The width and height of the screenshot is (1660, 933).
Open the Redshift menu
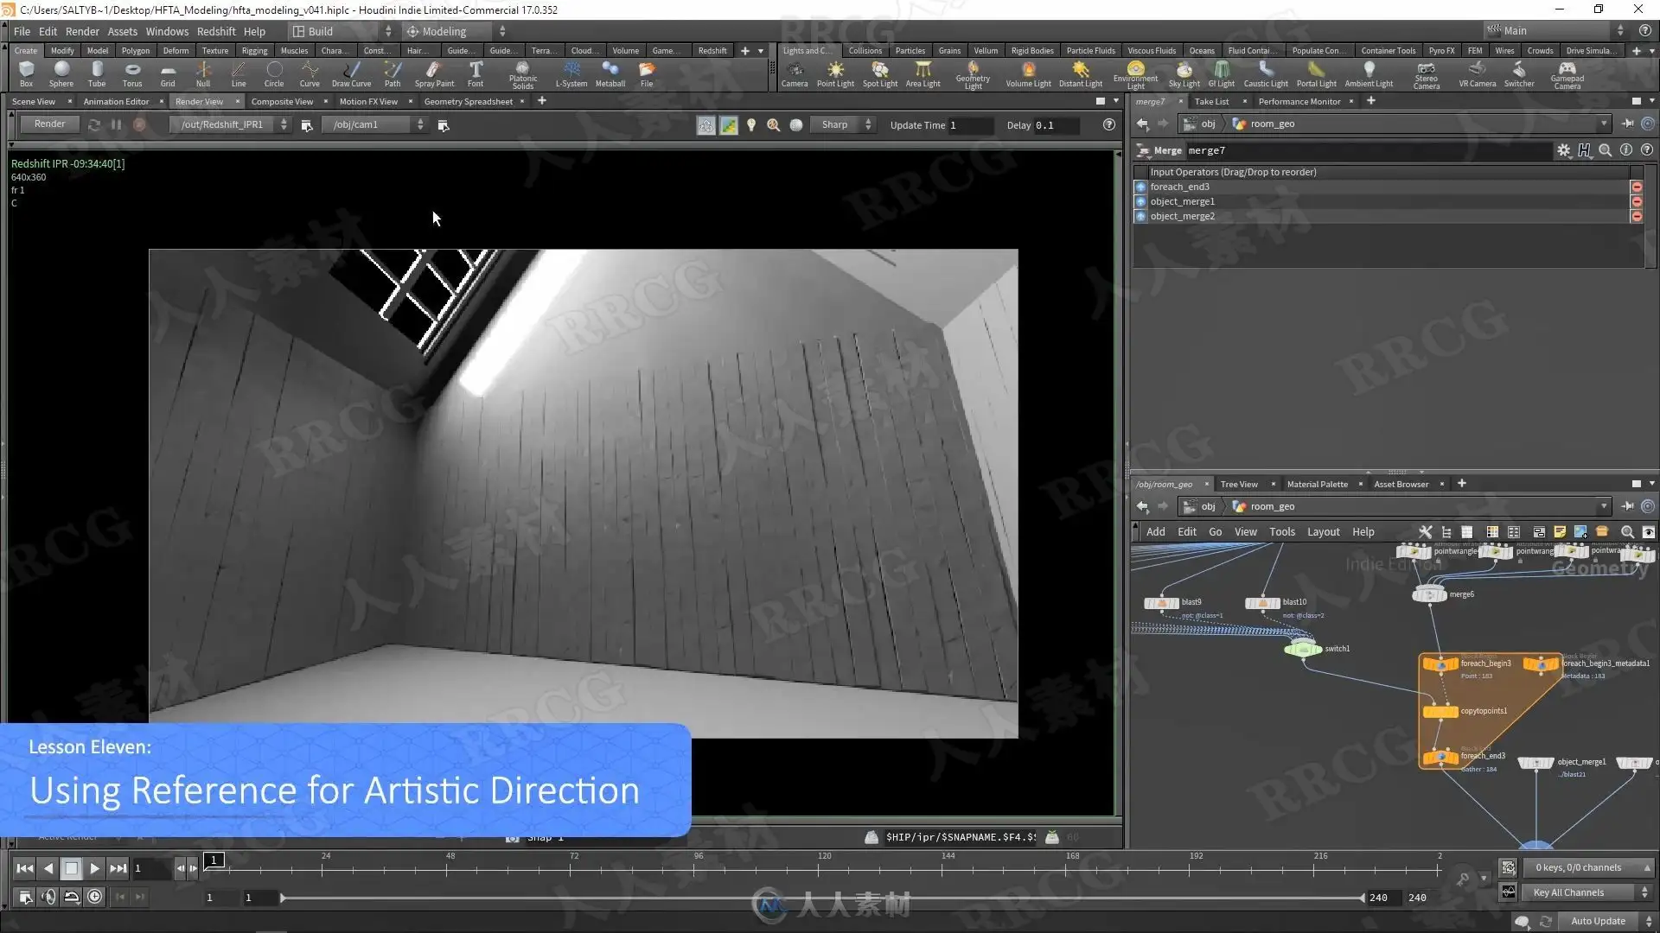coord(215,31)
